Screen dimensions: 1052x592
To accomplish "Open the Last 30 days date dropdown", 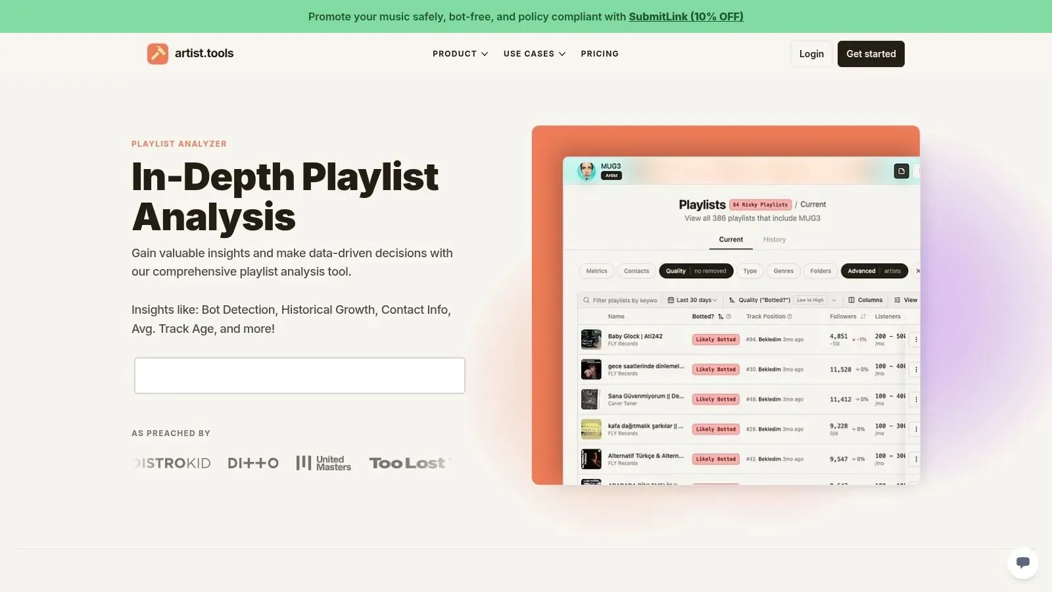I will 692,300.
